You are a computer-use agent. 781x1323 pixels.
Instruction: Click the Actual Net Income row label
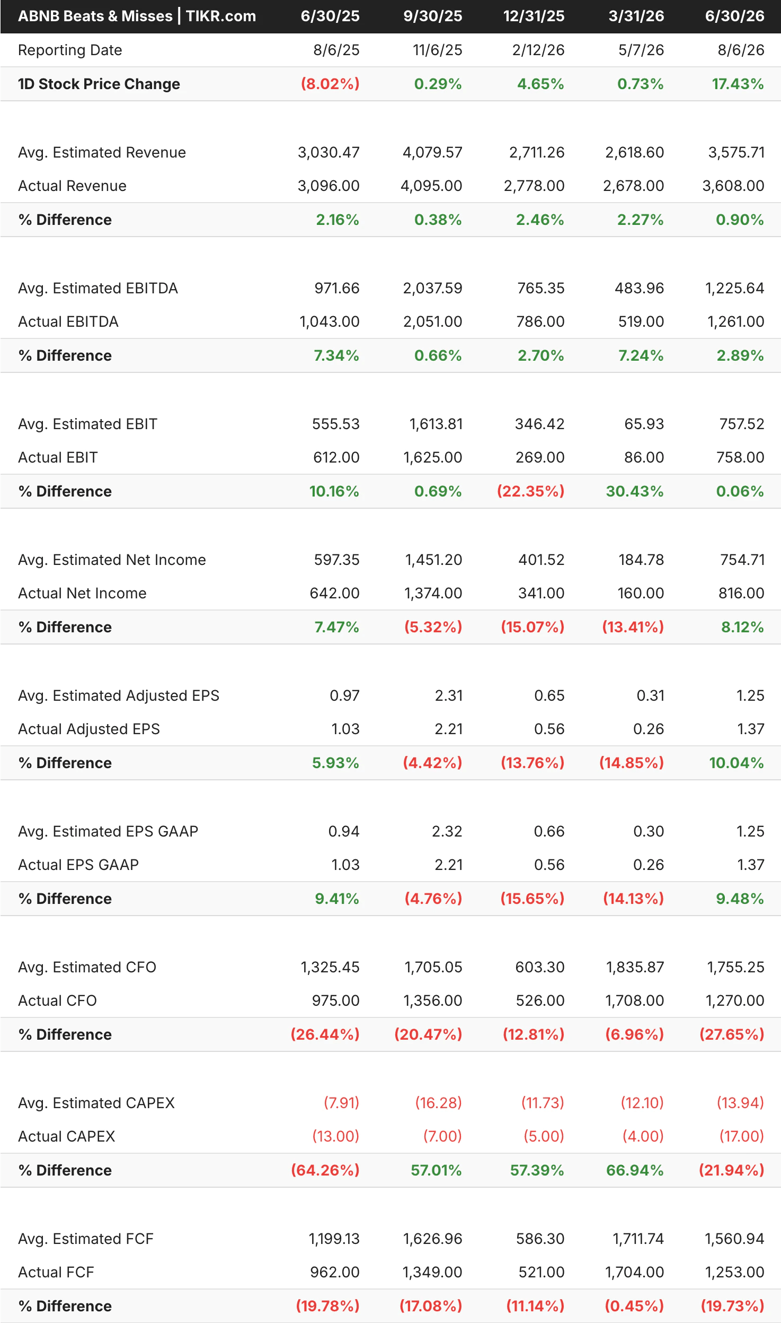coord(82,593)
